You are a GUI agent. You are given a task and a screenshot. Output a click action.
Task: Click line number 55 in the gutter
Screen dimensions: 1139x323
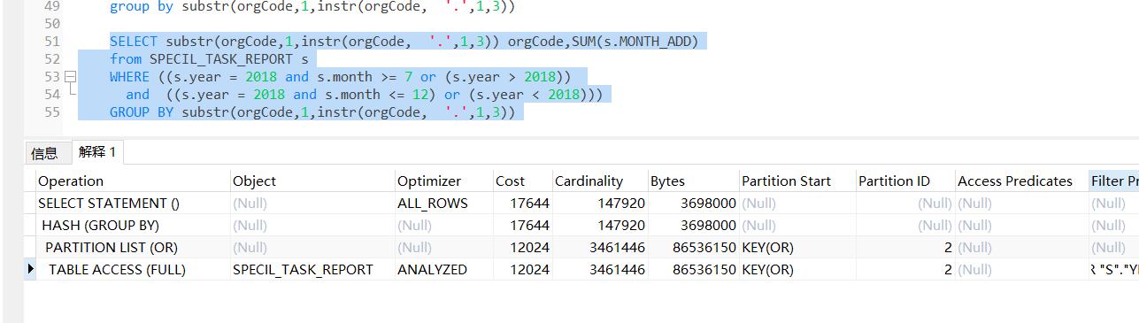coord(51,112)
